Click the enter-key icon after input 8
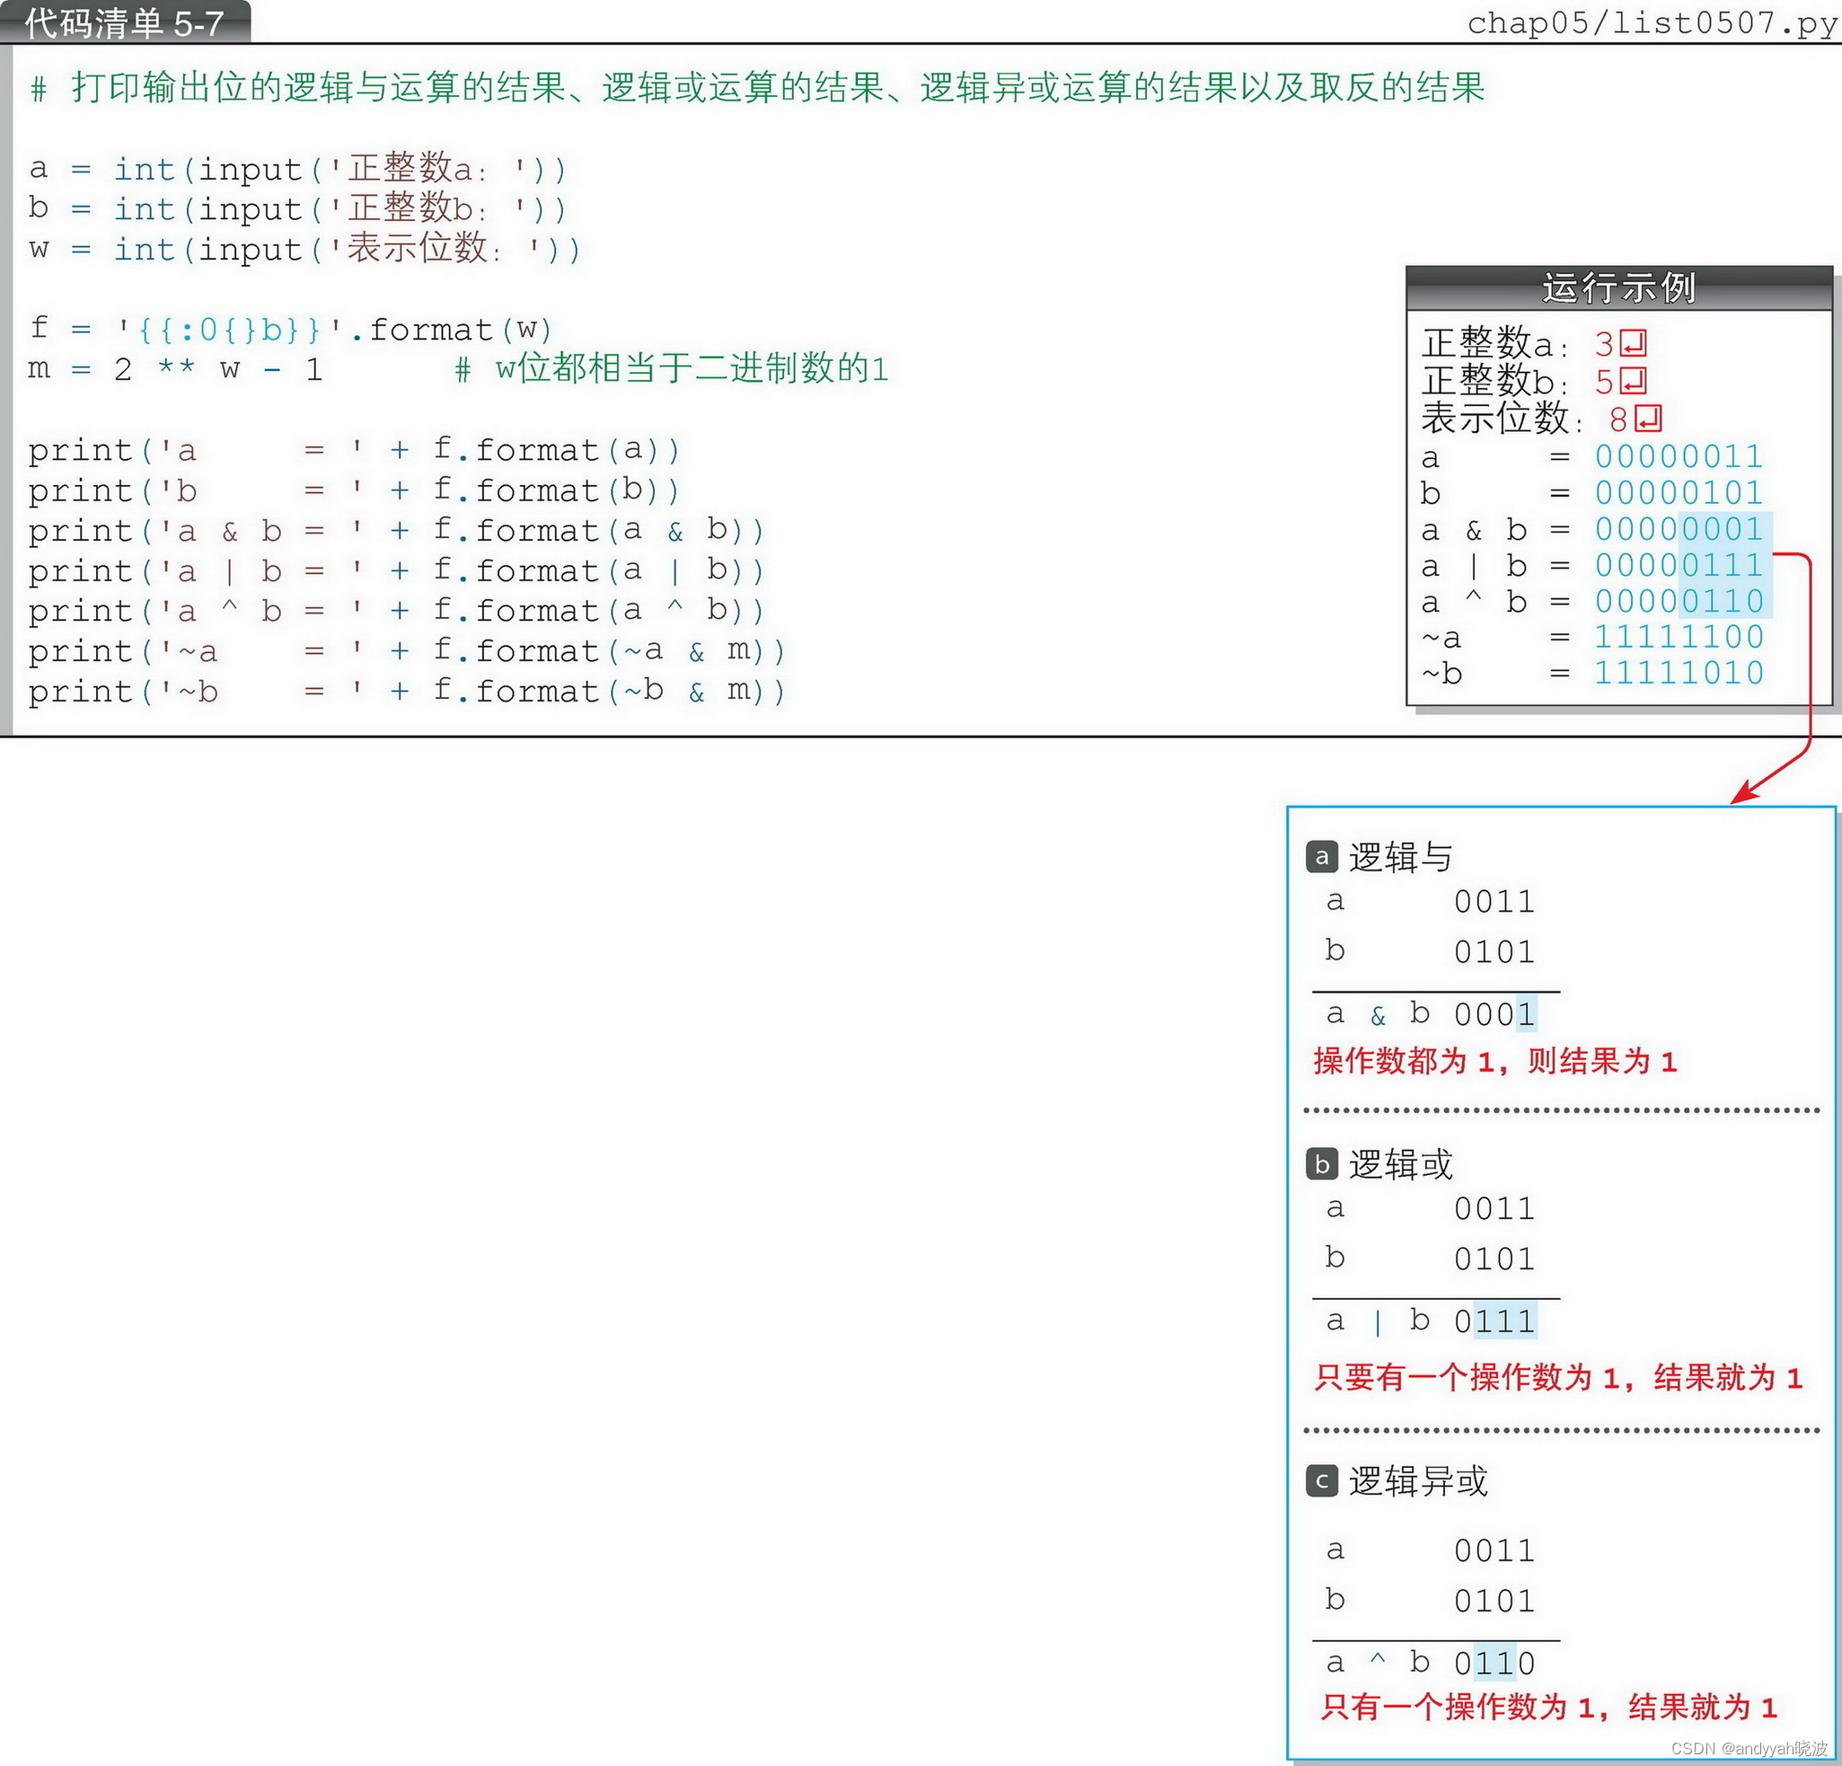Image resolution: width=1842 pixels, height=1766 pixels. pos(1648,419)
